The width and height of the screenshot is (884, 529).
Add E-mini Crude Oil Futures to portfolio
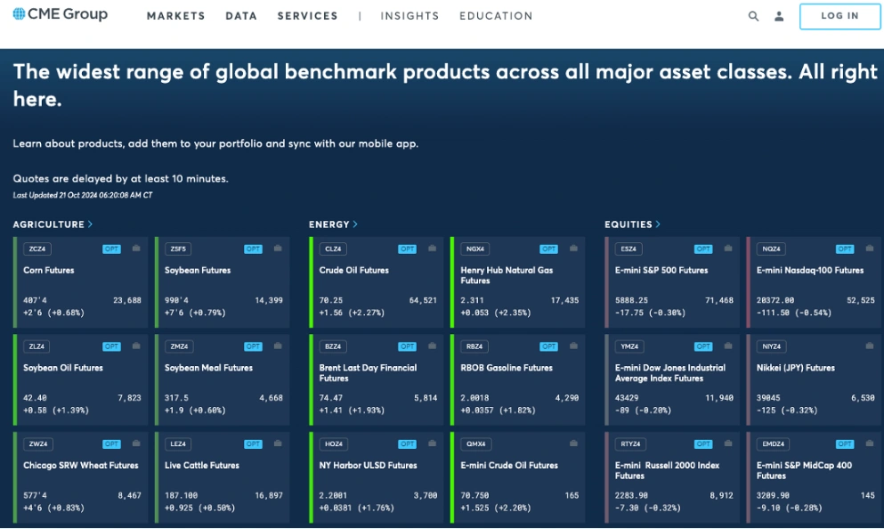(573, 444)
